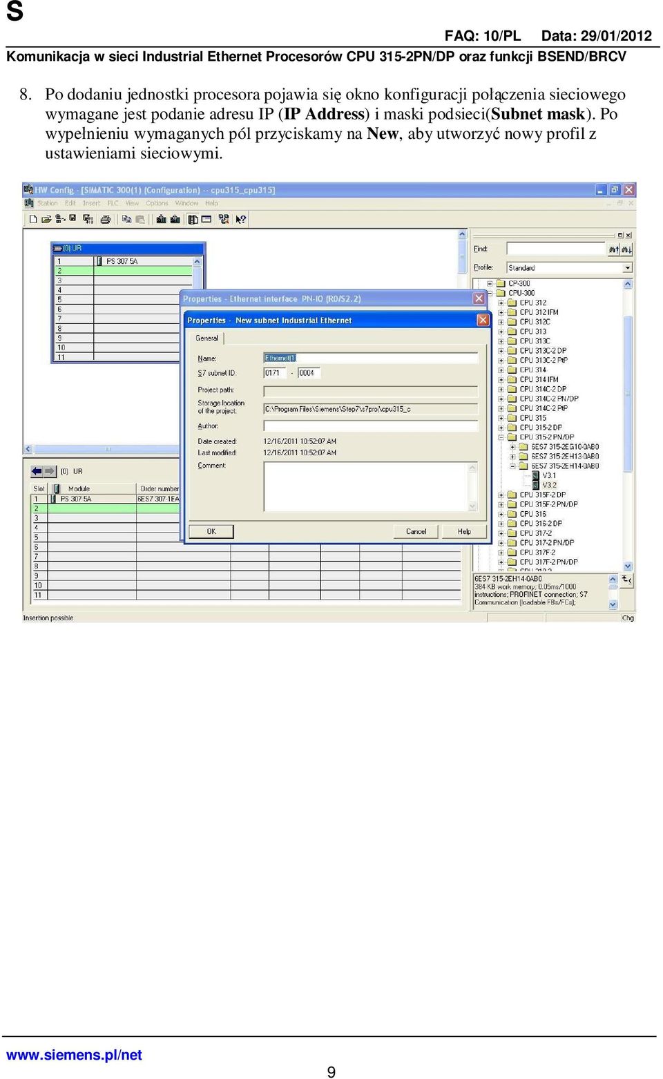Open the Window menu
663x1079 pixels.
[186, 203]
